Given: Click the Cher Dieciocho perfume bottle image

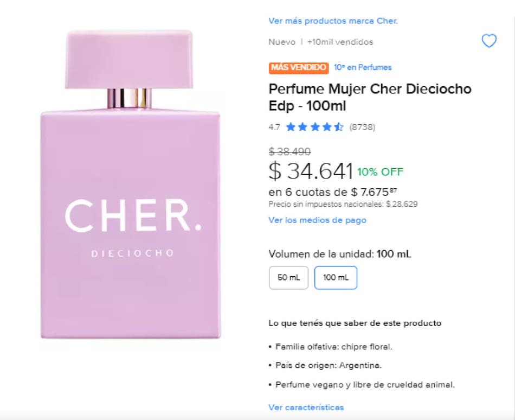Looking at the screenshot, I should tap(130, 184).
